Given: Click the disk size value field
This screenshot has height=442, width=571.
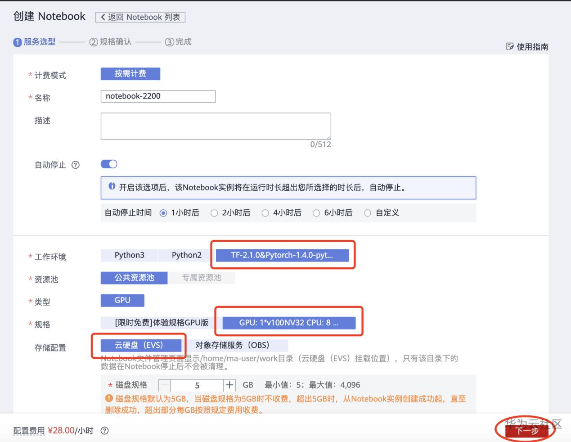Looking at the screenshot, I should 197,385.
